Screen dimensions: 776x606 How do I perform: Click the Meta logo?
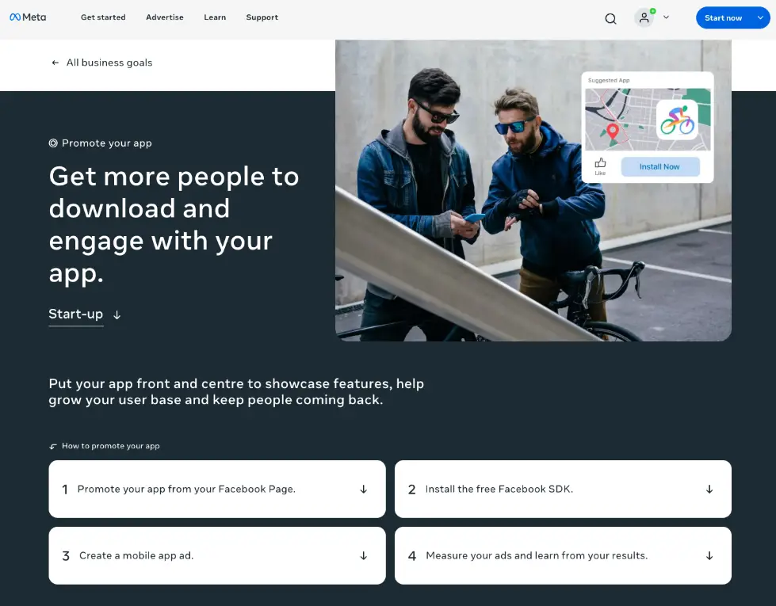[x=29, y=16]
